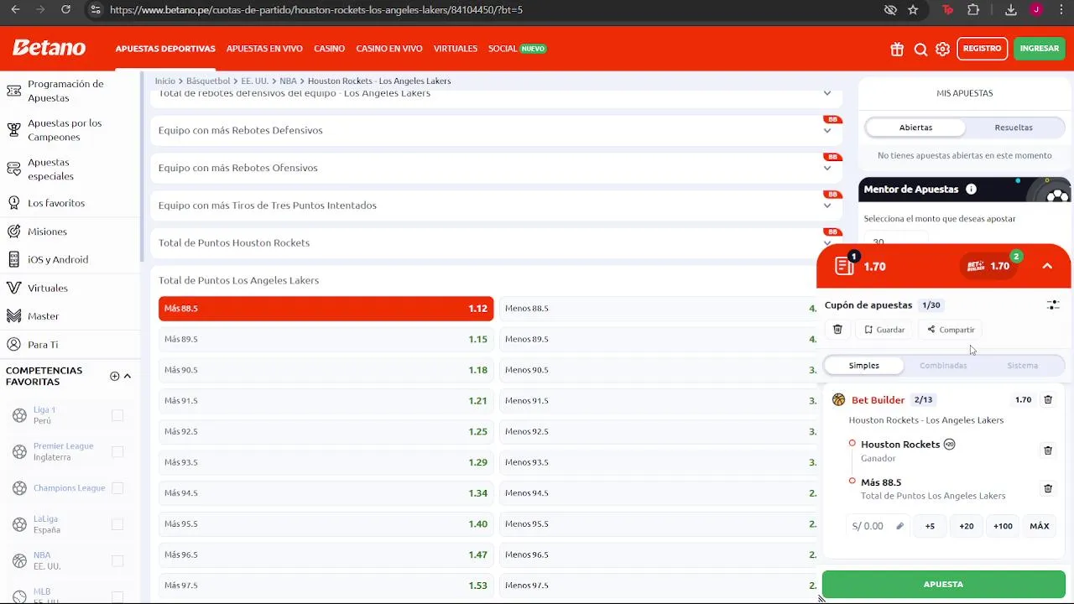Screen dimensions: 1074x604
Task: Click Compartir in bet slip
Action: point(951,330)
